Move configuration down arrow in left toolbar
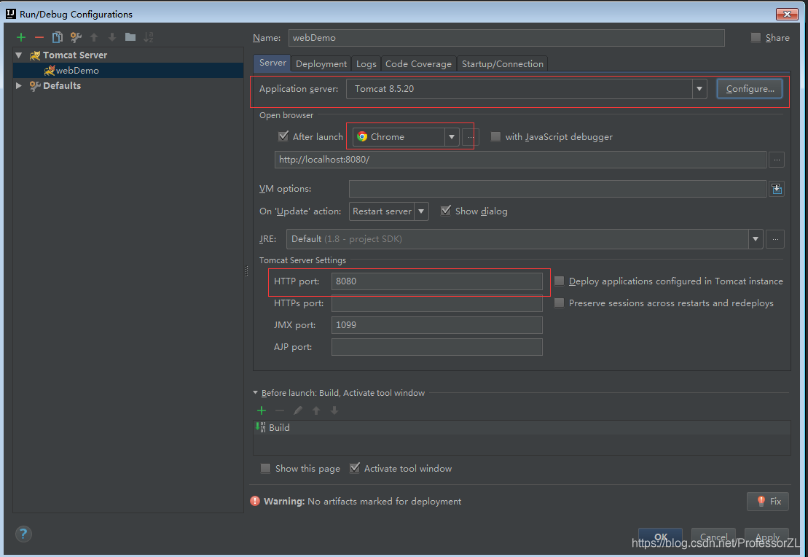The width and height of the screenshot is (808, 557). point(111,37)
